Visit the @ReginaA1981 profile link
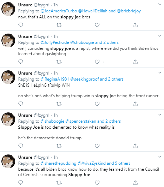 (x=55, y=79)
